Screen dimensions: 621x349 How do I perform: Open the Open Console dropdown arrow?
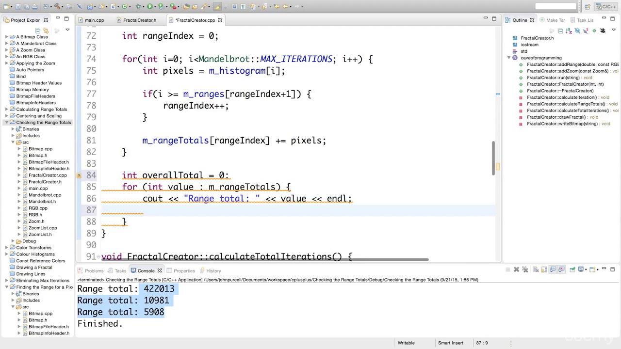(x=598, y=270)
